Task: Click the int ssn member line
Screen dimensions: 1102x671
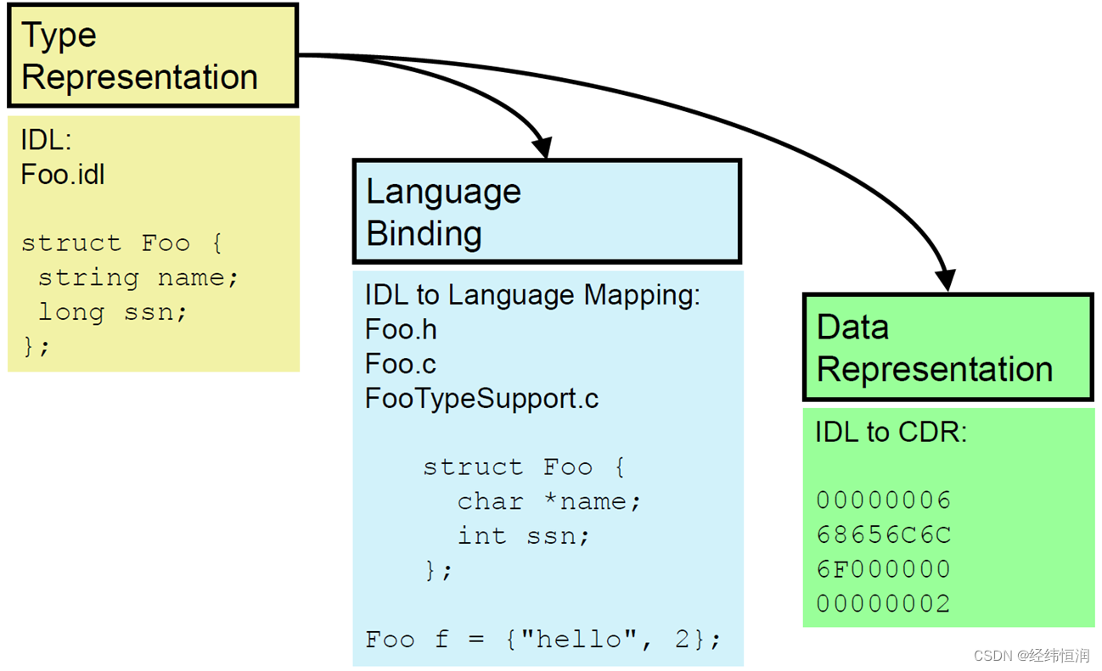Action: click(x=524, y=536)
